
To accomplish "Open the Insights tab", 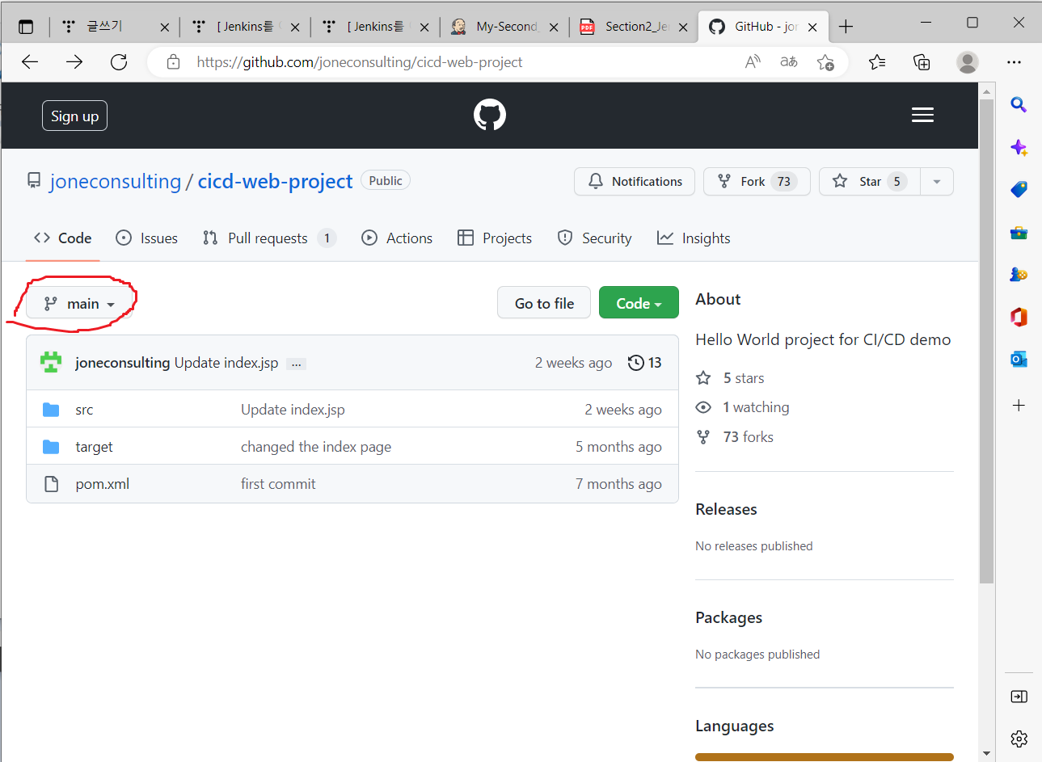I will point(694,238).
